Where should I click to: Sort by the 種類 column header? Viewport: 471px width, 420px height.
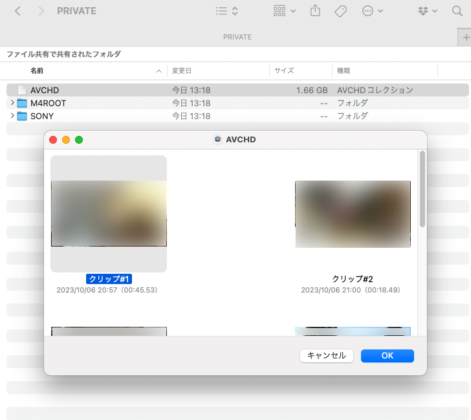[344, 71]
